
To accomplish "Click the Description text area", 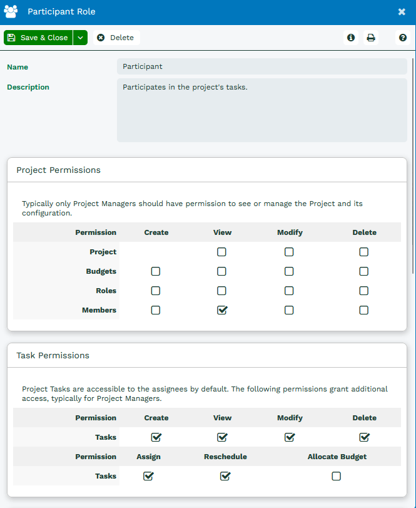I will (262, 110).
